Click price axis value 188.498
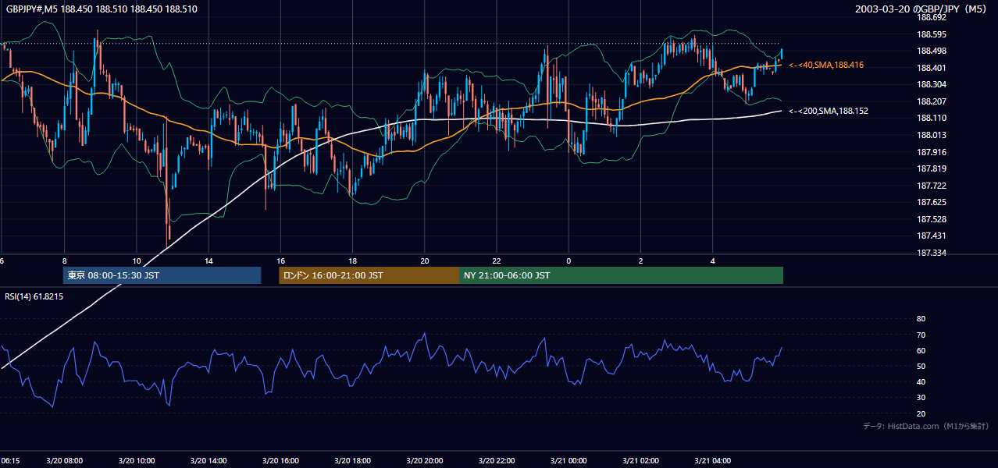Screen dimensions: 998x468 pyautogui.click(x=931, y=51)
